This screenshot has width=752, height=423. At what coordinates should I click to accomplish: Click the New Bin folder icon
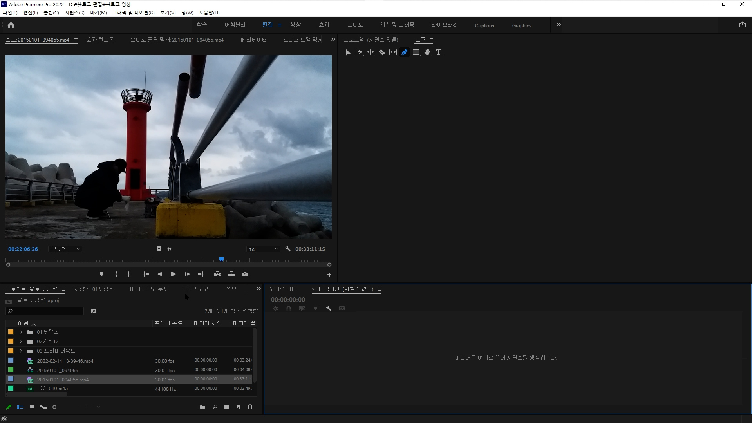[x=226, y=407]
